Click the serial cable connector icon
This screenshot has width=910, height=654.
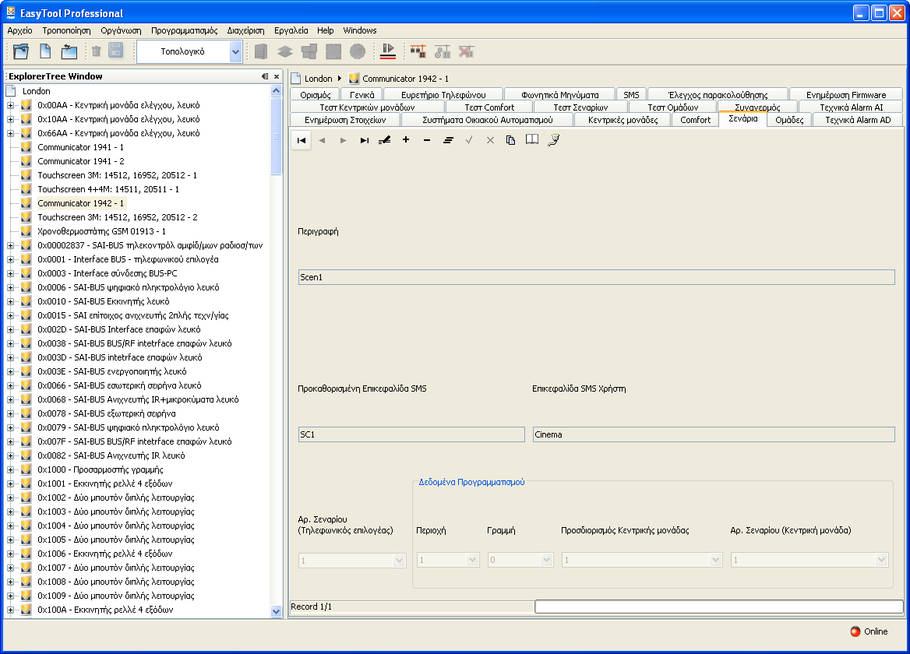tap(554, 139)
